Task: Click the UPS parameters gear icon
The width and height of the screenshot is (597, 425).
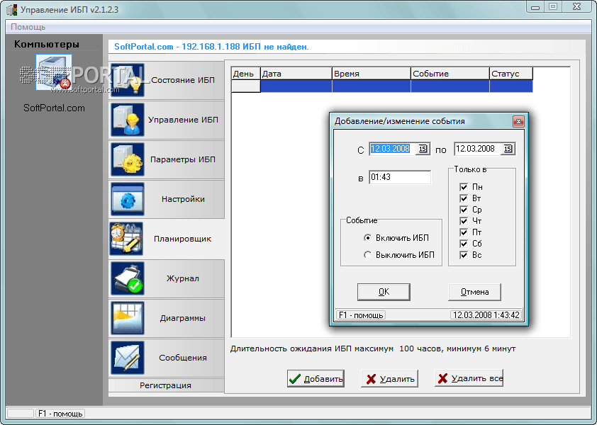Action: click(128, 159)
